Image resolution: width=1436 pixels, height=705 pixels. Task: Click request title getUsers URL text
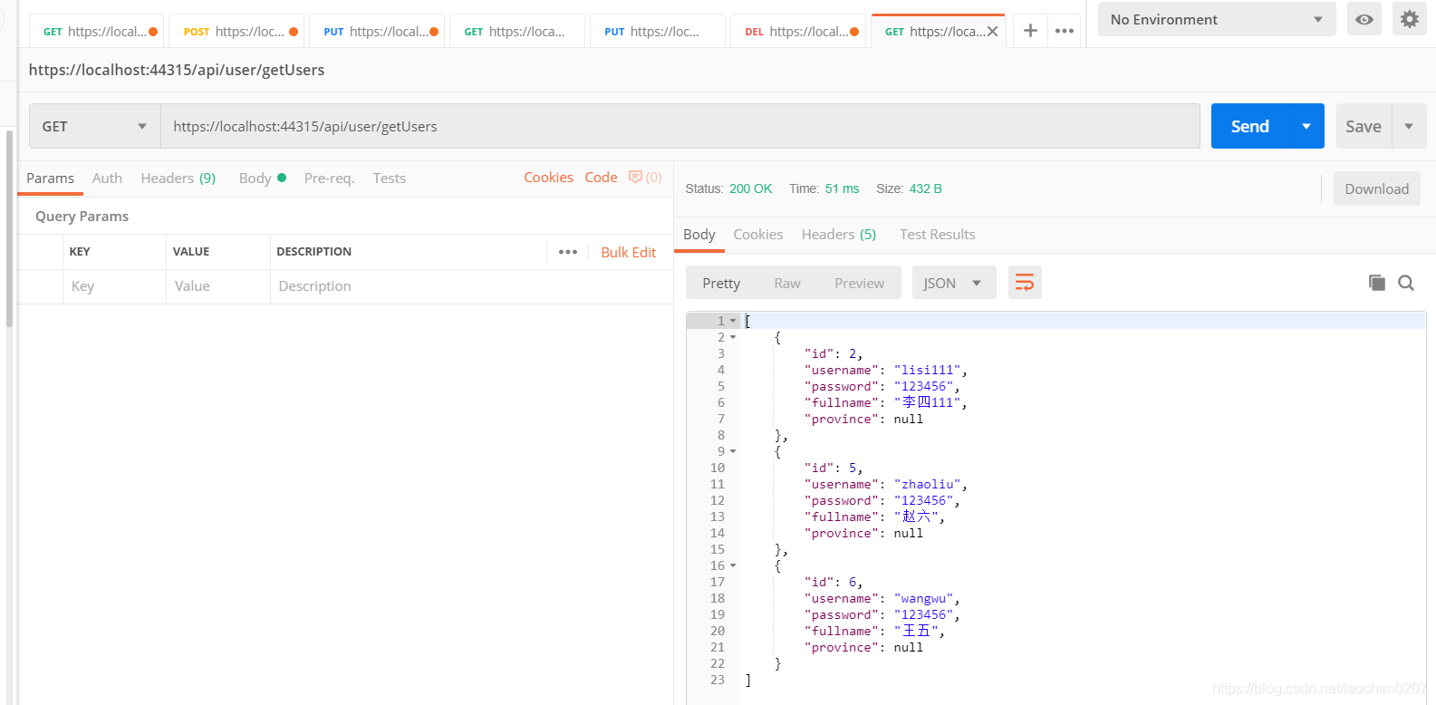coord(177,70)
